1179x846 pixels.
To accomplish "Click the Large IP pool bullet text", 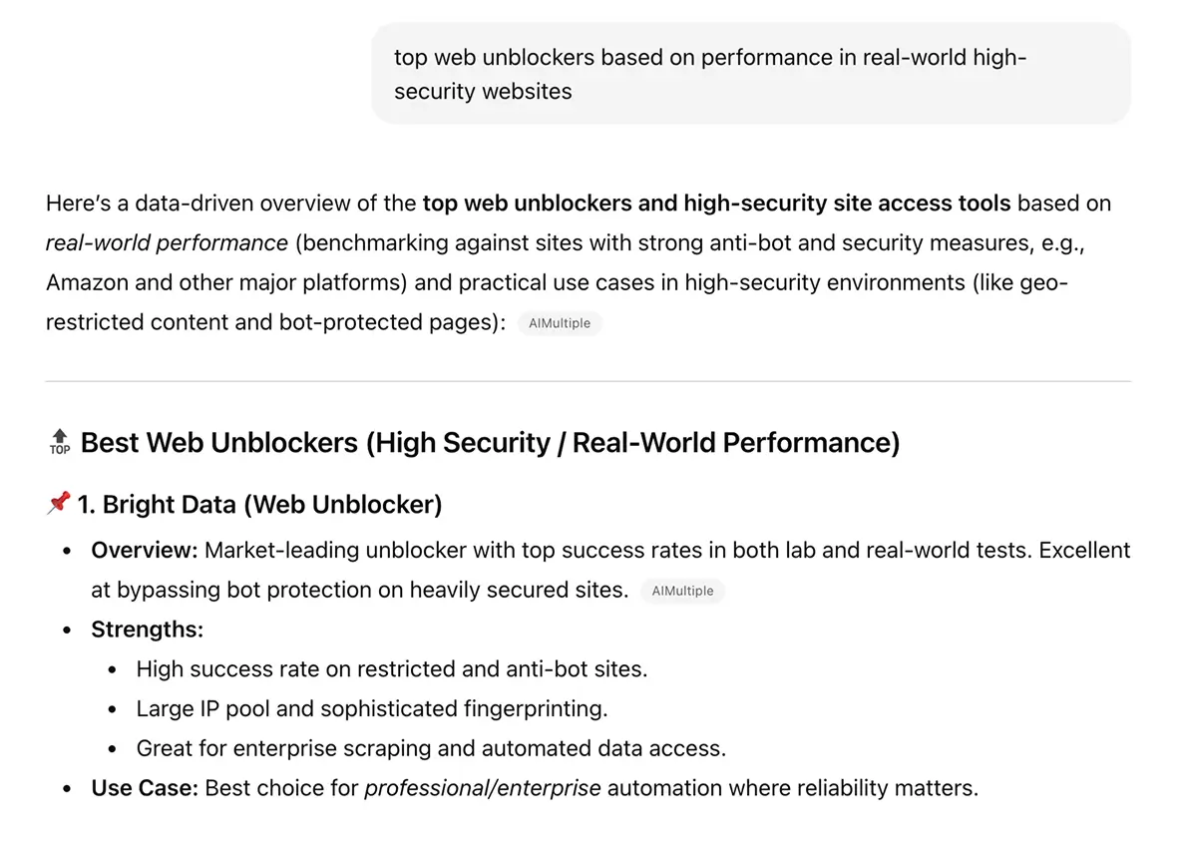I will pos(372,708).
